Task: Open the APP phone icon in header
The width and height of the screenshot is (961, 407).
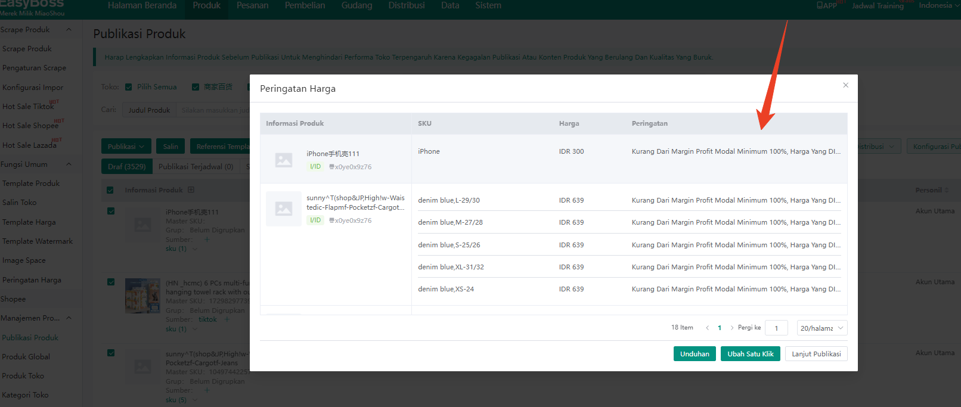Action: click(820, 5)
